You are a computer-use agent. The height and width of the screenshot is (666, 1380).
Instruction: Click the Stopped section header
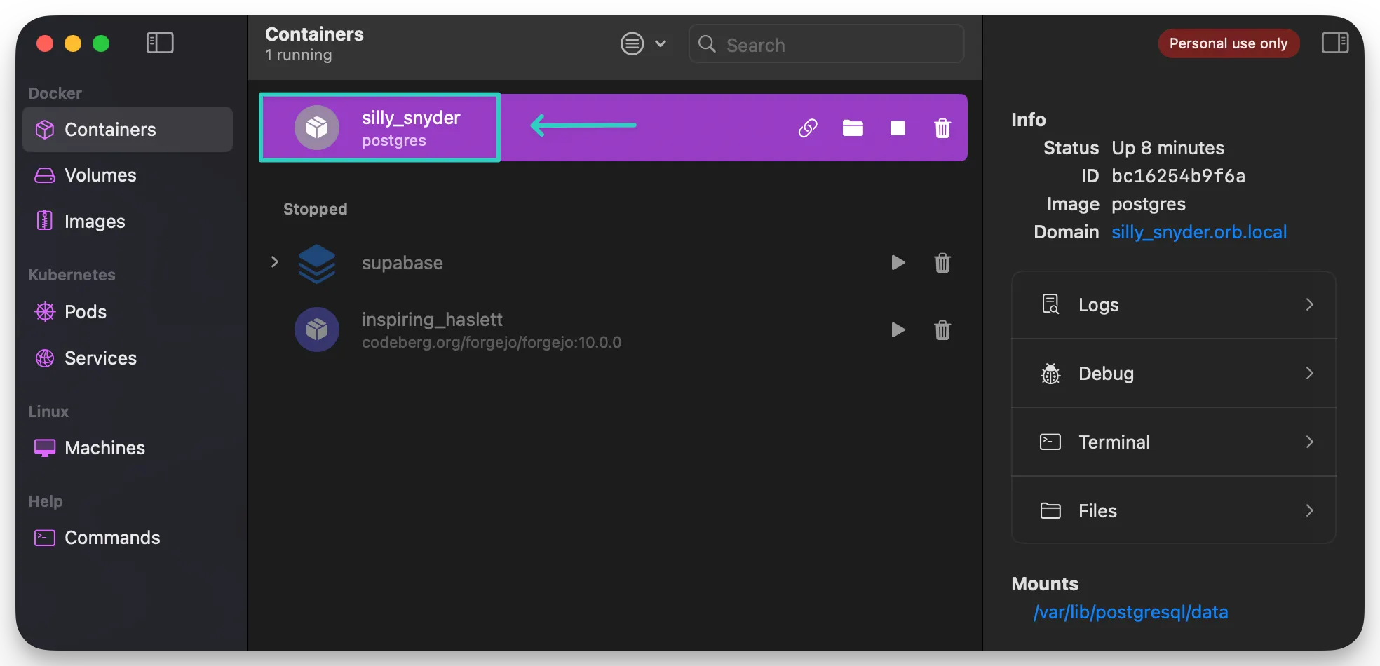pos(316,209)
